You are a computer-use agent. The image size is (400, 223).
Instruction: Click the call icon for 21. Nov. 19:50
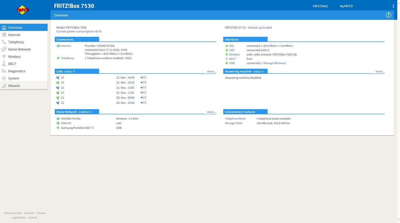pyautogui.click(x=58, y=78)
